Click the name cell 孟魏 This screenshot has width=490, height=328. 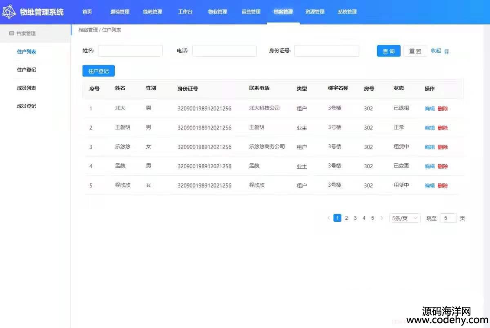[x=120, y=166]
